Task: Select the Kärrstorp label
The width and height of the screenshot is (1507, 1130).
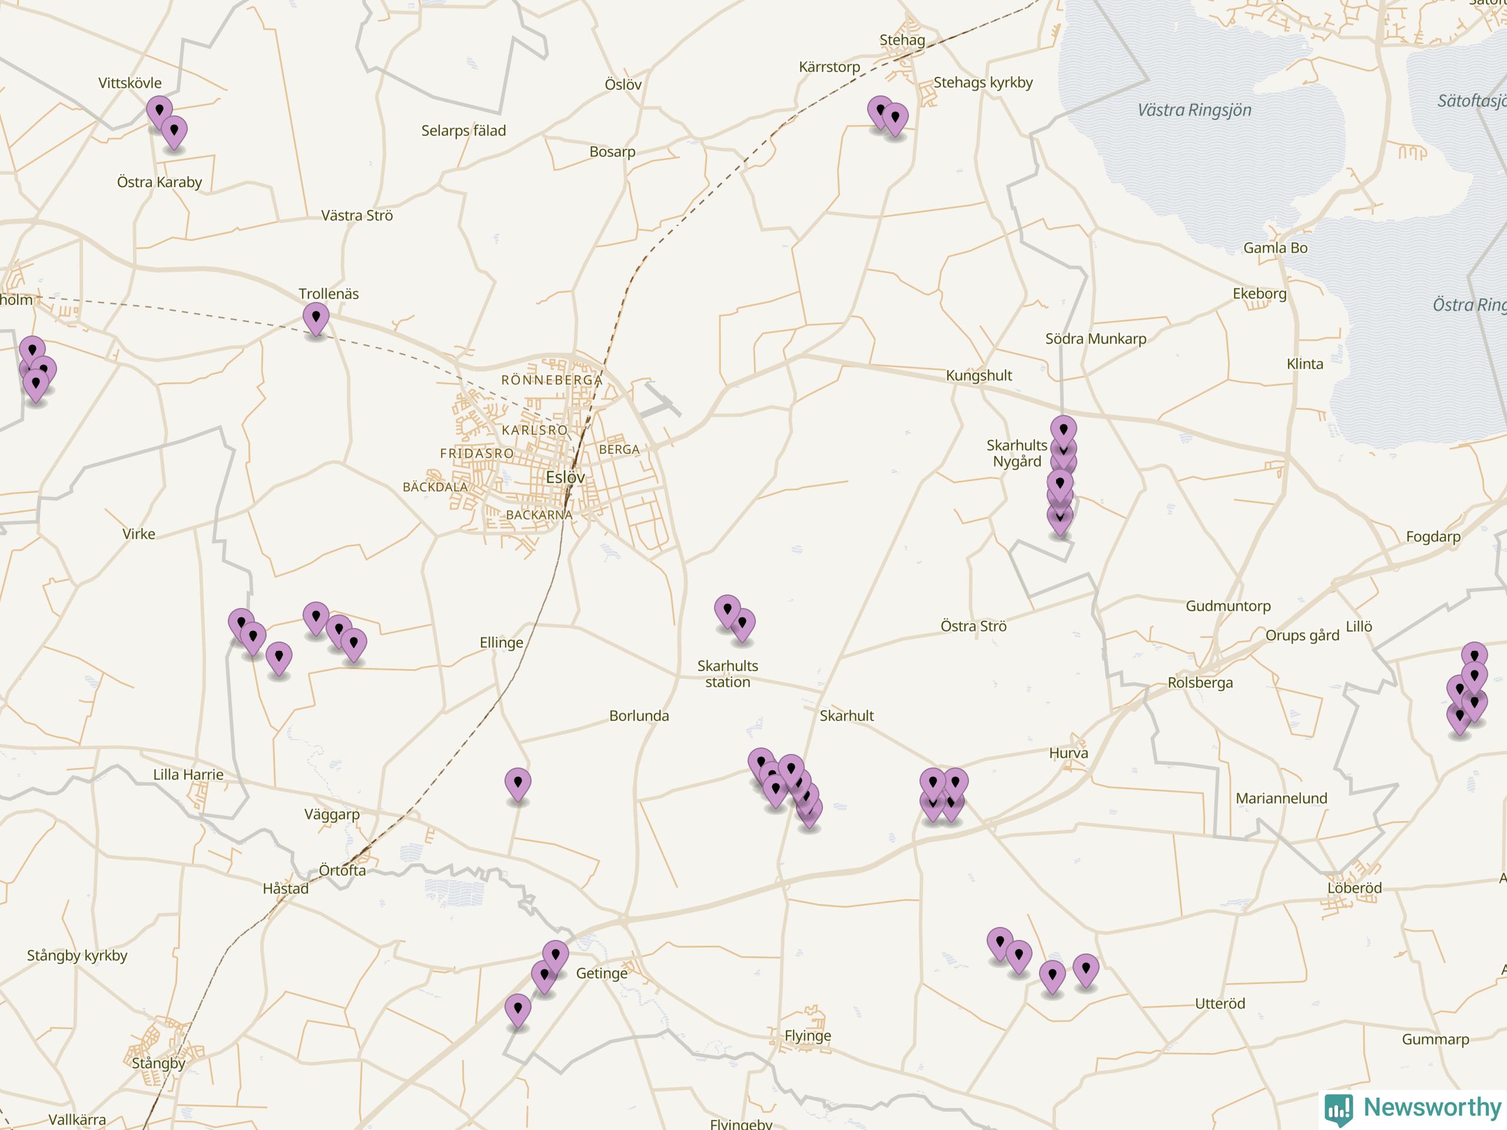Action: (829, 68)
